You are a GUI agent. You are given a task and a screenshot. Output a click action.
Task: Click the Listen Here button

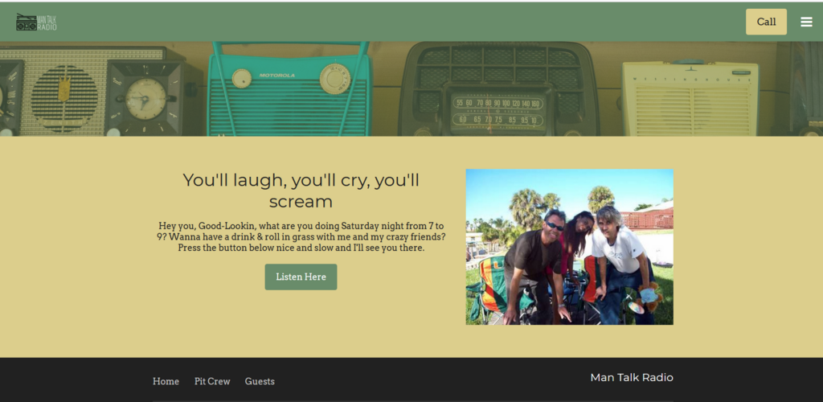(x=301, y=277)
